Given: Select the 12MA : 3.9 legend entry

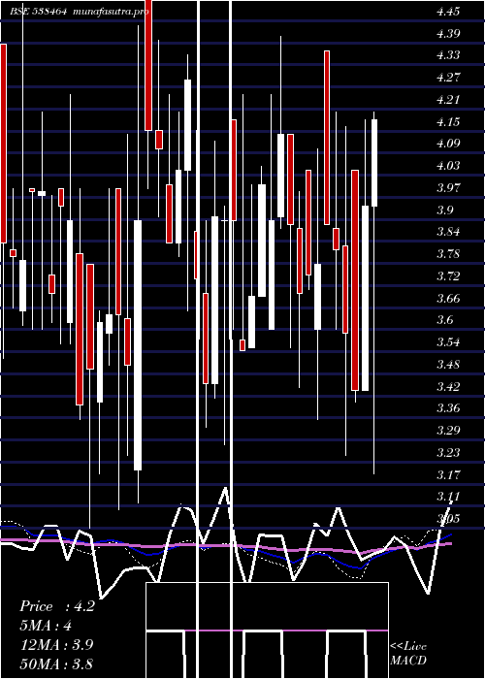Looking at the screenshot, I should click(x=56, y=645).
